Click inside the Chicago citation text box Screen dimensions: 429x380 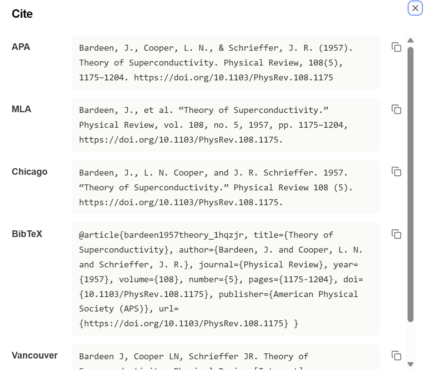click(225, 187)
